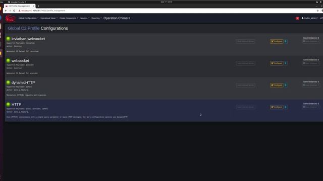Open saved instances dropdown for websocket
The height and width of the screenshot is (181, 323).
tap(311, 63)
